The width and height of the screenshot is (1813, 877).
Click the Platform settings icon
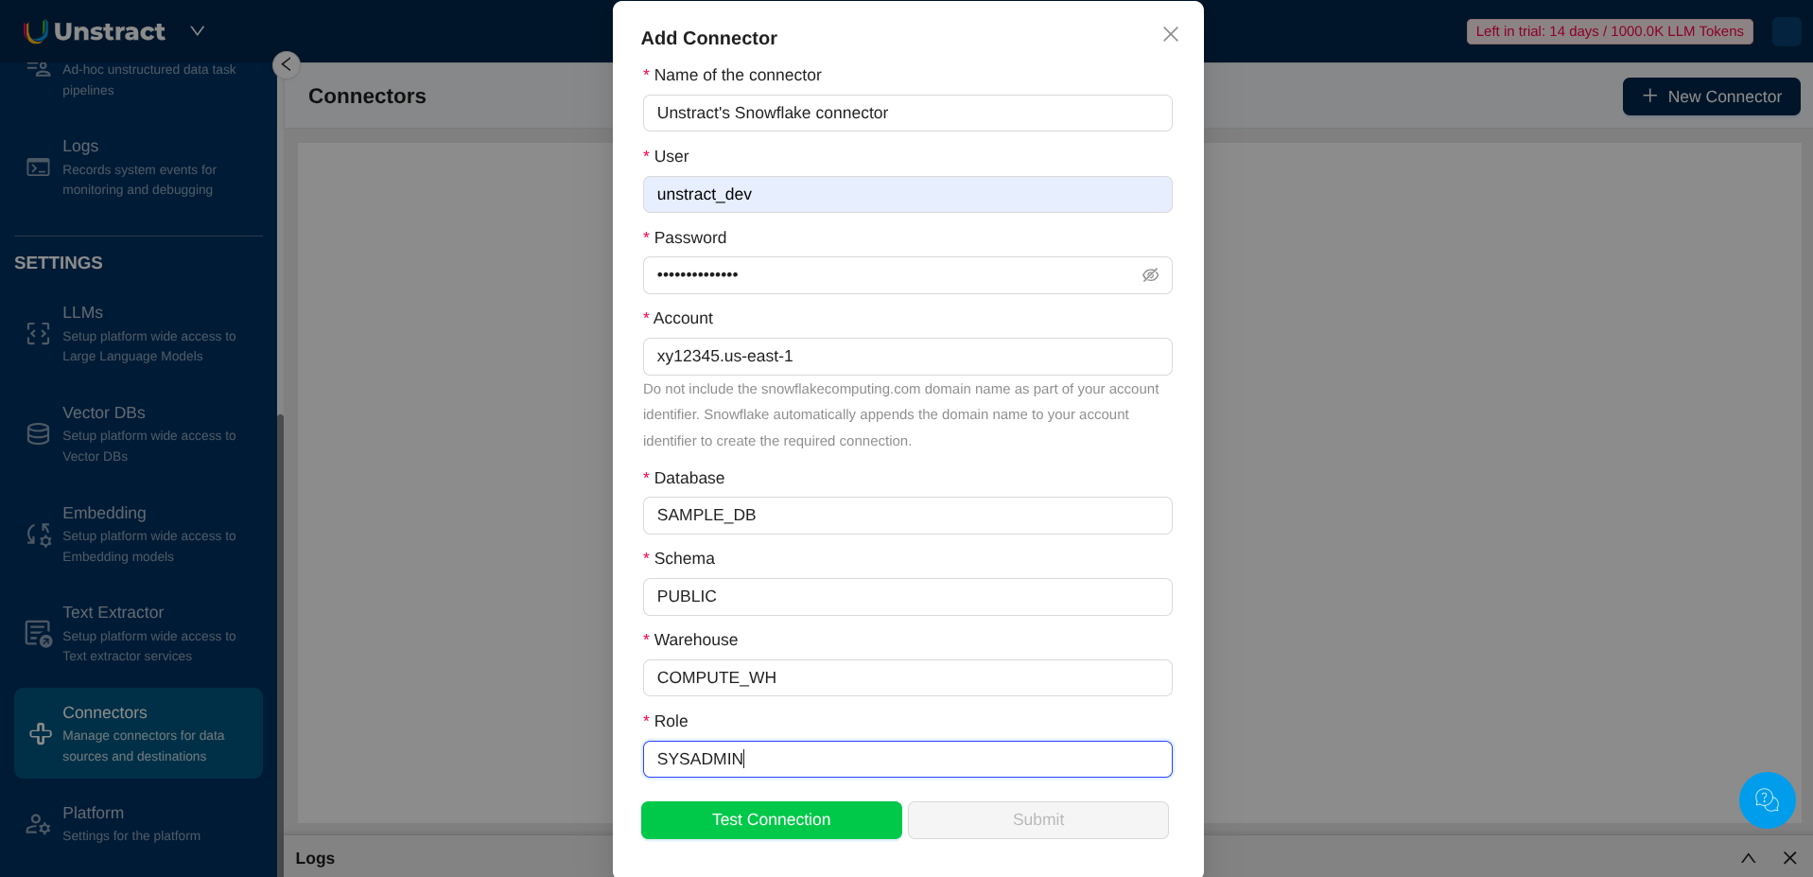coord(38,824)
